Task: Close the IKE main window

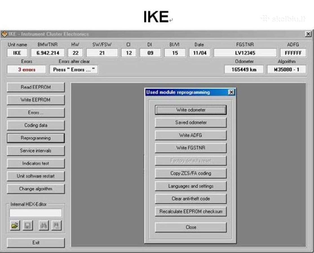Action: click(x=308, y=34)
